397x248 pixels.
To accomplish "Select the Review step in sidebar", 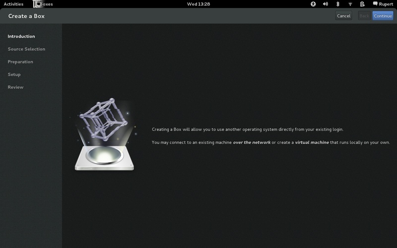I will tap(15, 87).
